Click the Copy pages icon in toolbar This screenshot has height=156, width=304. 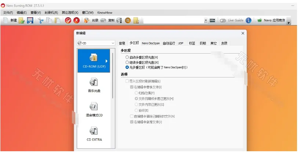pyautogui.click(x=49, y=20)
